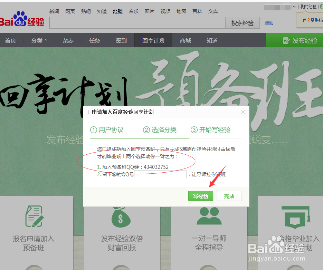Go to 首页 in navigation bar
323x270 pixels.
coord(10,40)
